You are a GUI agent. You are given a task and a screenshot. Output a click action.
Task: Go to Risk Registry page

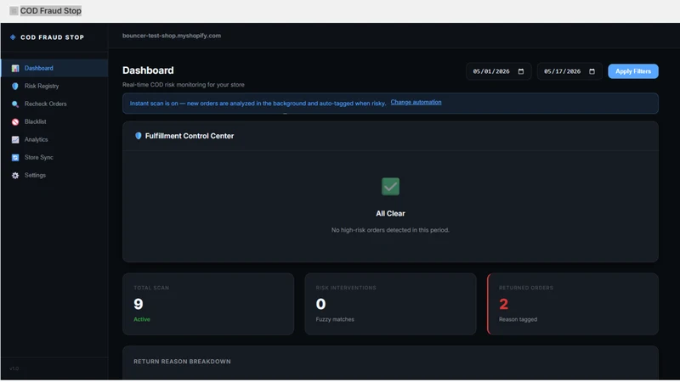(54, 87)
